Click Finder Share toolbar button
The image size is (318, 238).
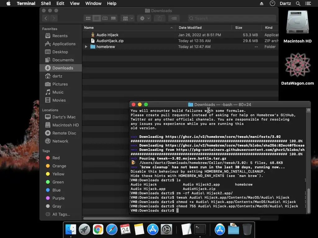[x=160, y=18]
